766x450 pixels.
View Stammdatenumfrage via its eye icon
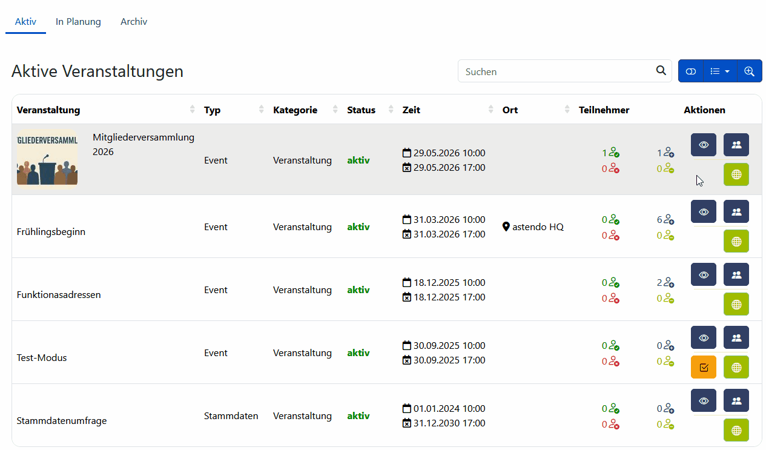click(x=703, y=400)
